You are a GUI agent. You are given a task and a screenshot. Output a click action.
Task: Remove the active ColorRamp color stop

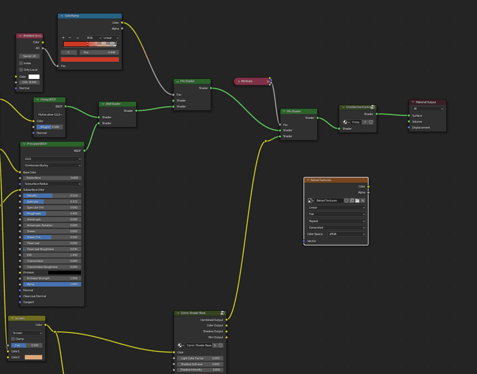[x=70, y=38]
